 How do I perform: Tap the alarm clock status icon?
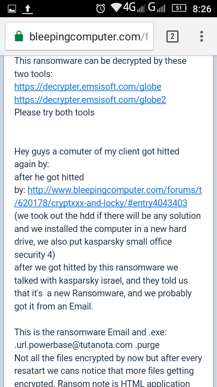click(100, 9)
